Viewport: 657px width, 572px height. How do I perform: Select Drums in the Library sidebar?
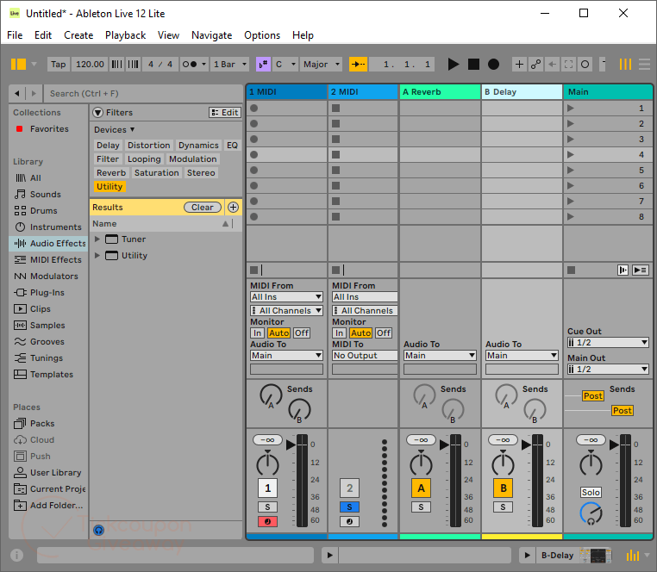(43, 211)
